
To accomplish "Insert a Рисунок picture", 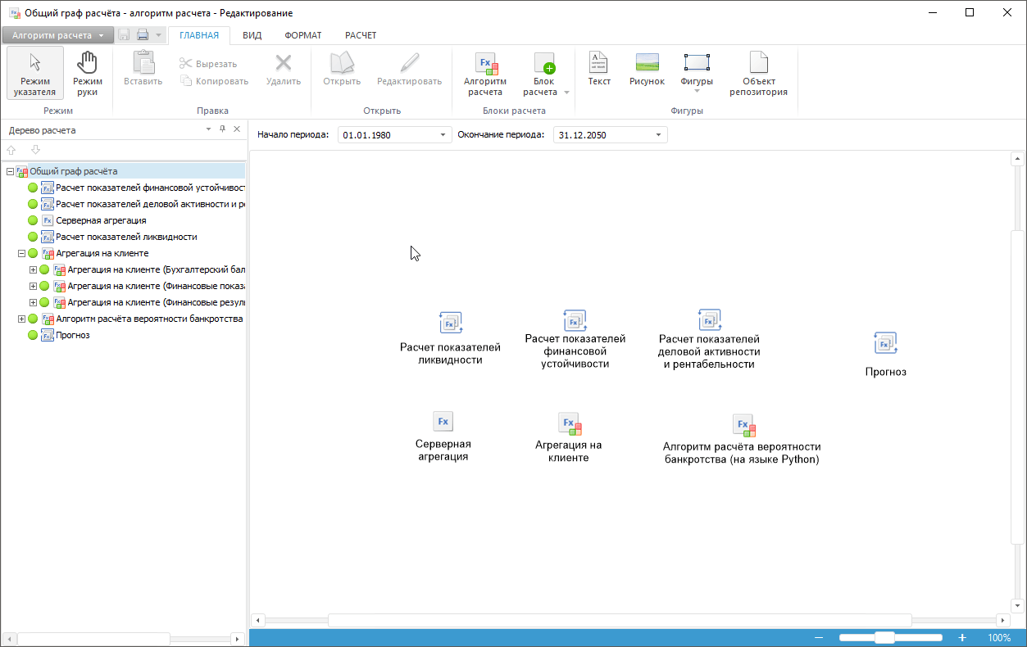I will coord(648,69).
